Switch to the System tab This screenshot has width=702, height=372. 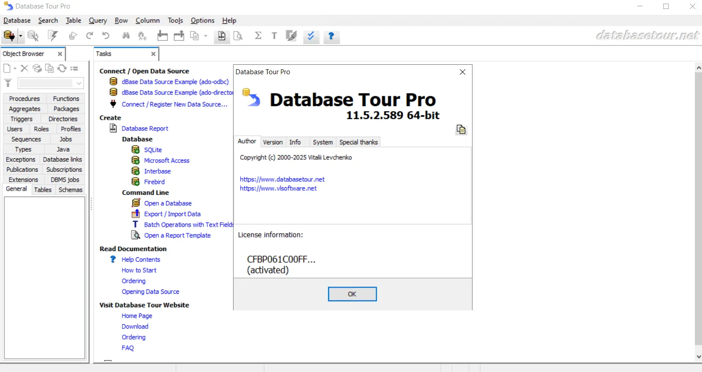coord(323,142)
